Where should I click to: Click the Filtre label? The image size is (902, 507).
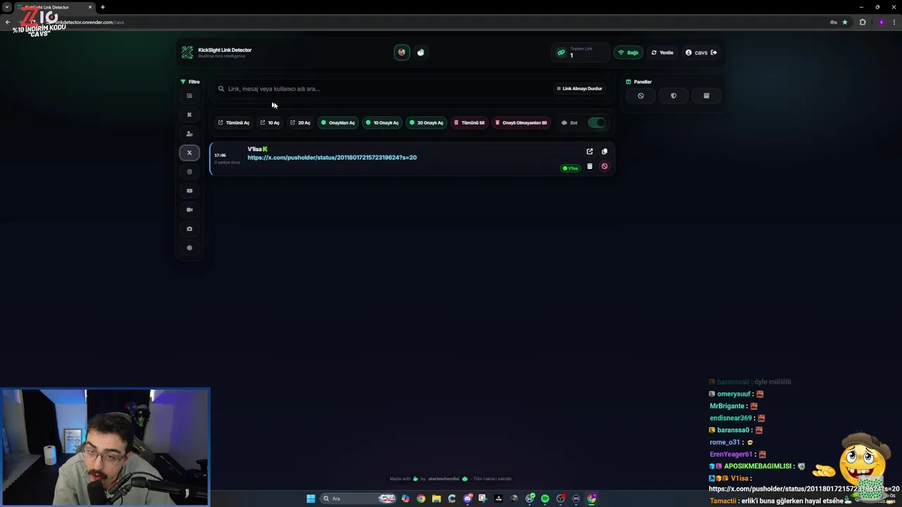click(x=190, y=82)
